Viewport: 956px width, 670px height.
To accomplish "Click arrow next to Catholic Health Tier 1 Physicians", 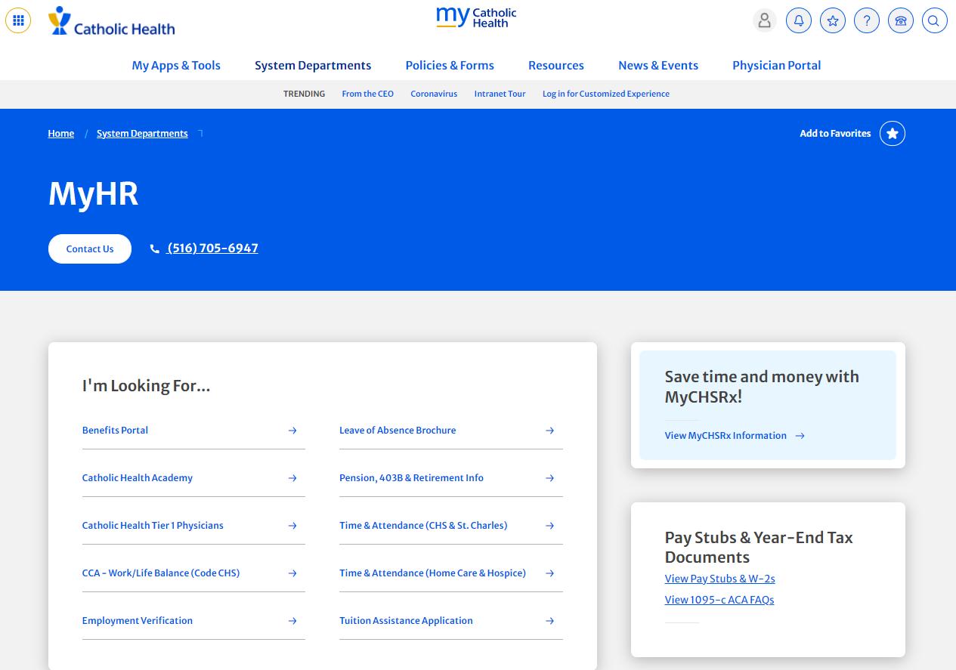I will [x=292, y=526].
